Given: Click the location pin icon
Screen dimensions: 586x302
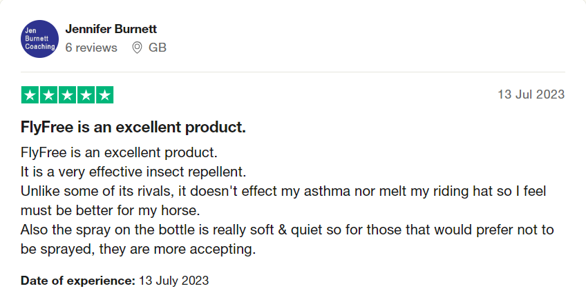Looking at the screenshot, I should click(137, 48).
